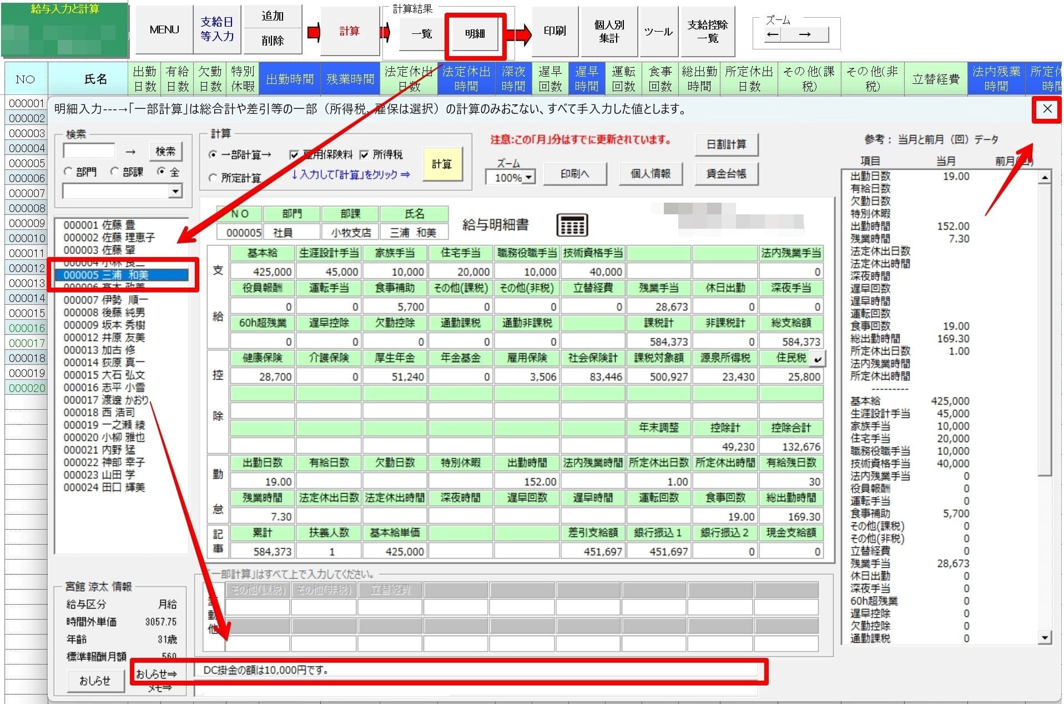Close the 明細入力 dialog with X
1064x704 pixels.
point(1047,109)
